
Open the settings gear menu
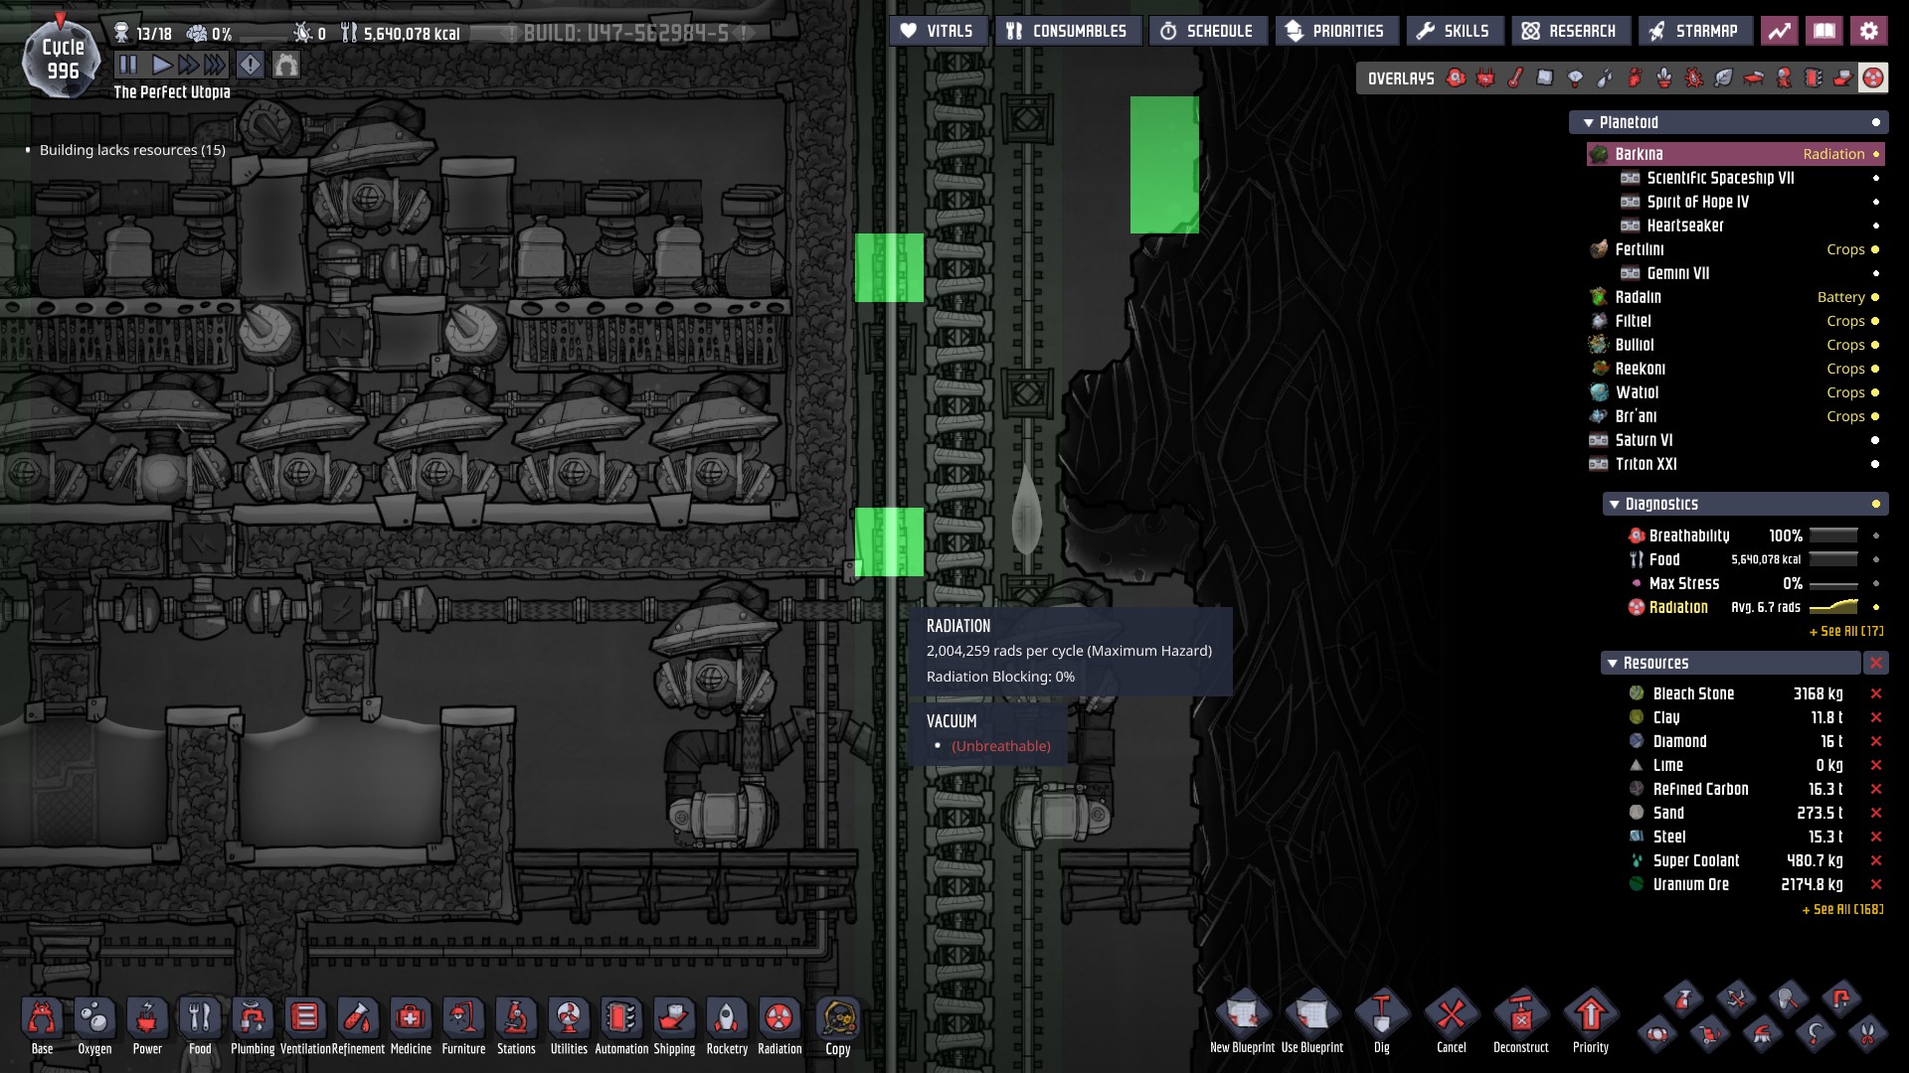(x=1869, y=31)
